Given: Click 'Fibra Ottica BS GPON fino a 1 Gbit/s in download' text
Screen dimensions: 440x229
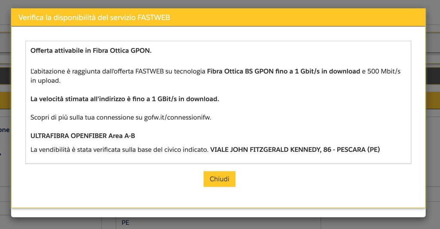Looking at the screenshot, I should click(x=284, y=71).
